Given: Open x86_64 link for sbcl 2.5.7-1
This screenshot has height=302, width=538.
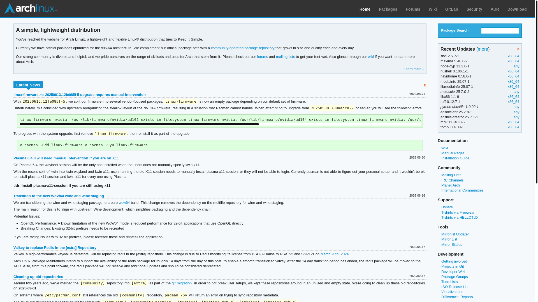Looking at the screenshot, I should pos(513,56).
